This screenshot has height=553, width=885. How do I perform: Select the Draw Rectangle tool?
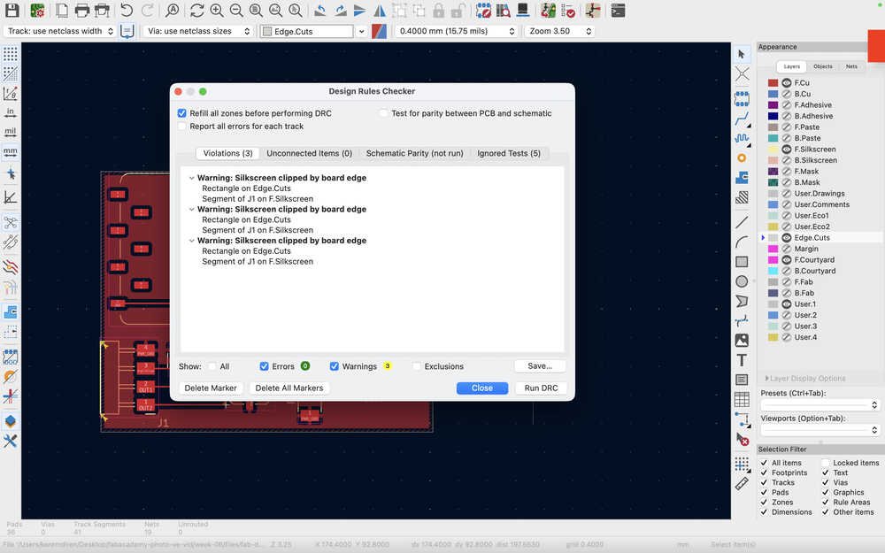(x=742, y=262)
